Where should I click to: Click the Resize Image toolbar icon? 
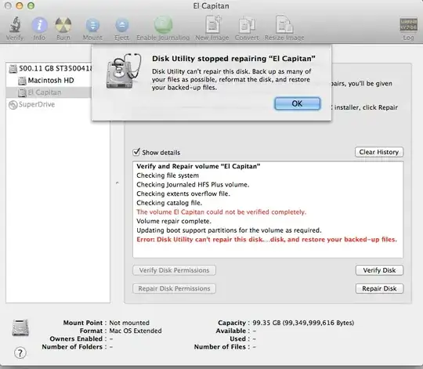(x=284, y=25)
